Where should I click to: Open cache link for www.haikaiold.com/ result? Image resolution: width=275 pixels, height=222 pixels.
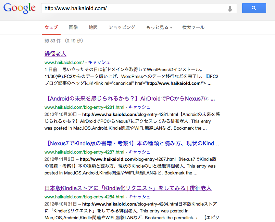(x=99, y=62)
